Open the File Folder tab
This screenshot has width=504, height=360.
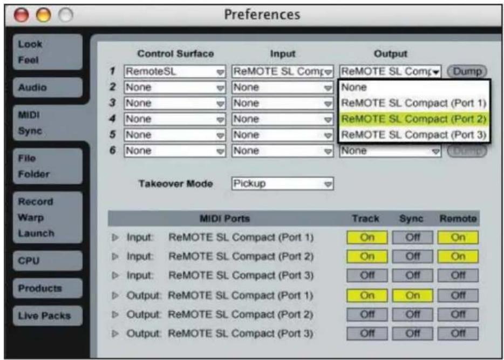click(47, 166)
